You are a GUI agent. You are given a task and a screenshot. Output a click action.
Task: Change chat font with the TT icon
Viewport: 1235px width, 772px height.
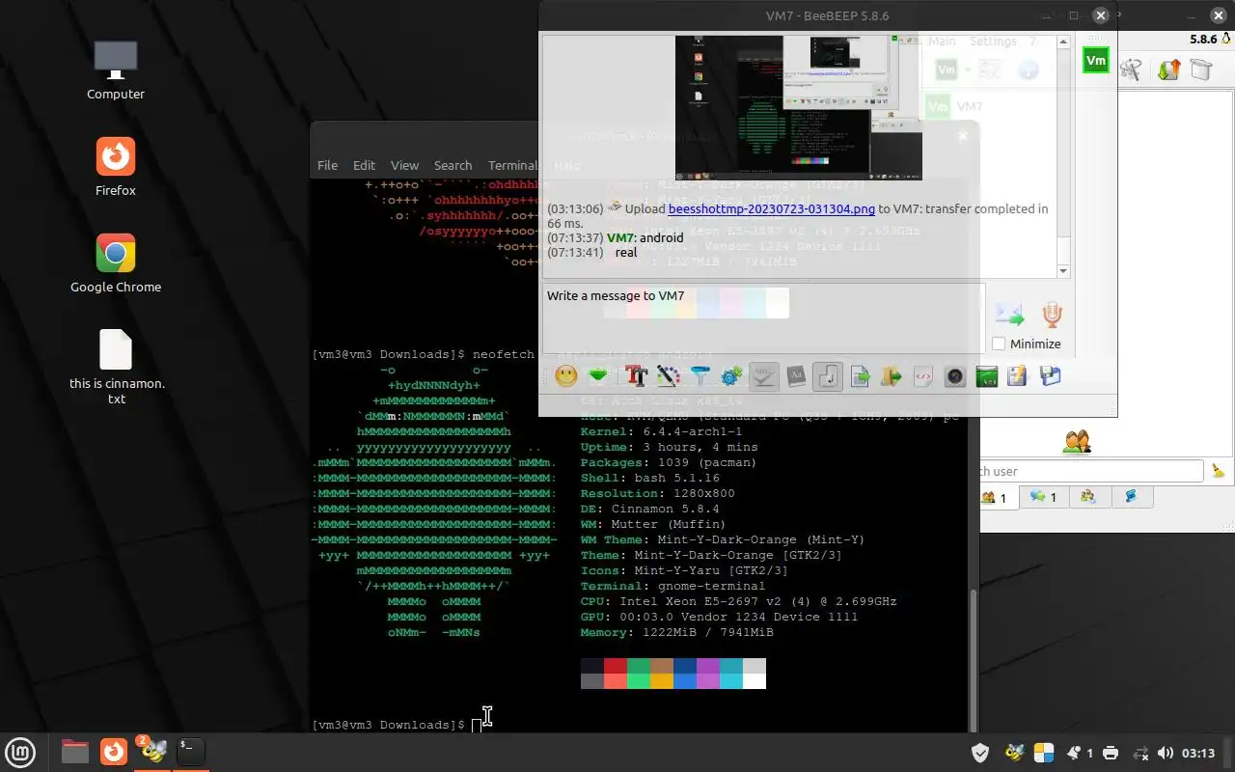click(636, 376)
